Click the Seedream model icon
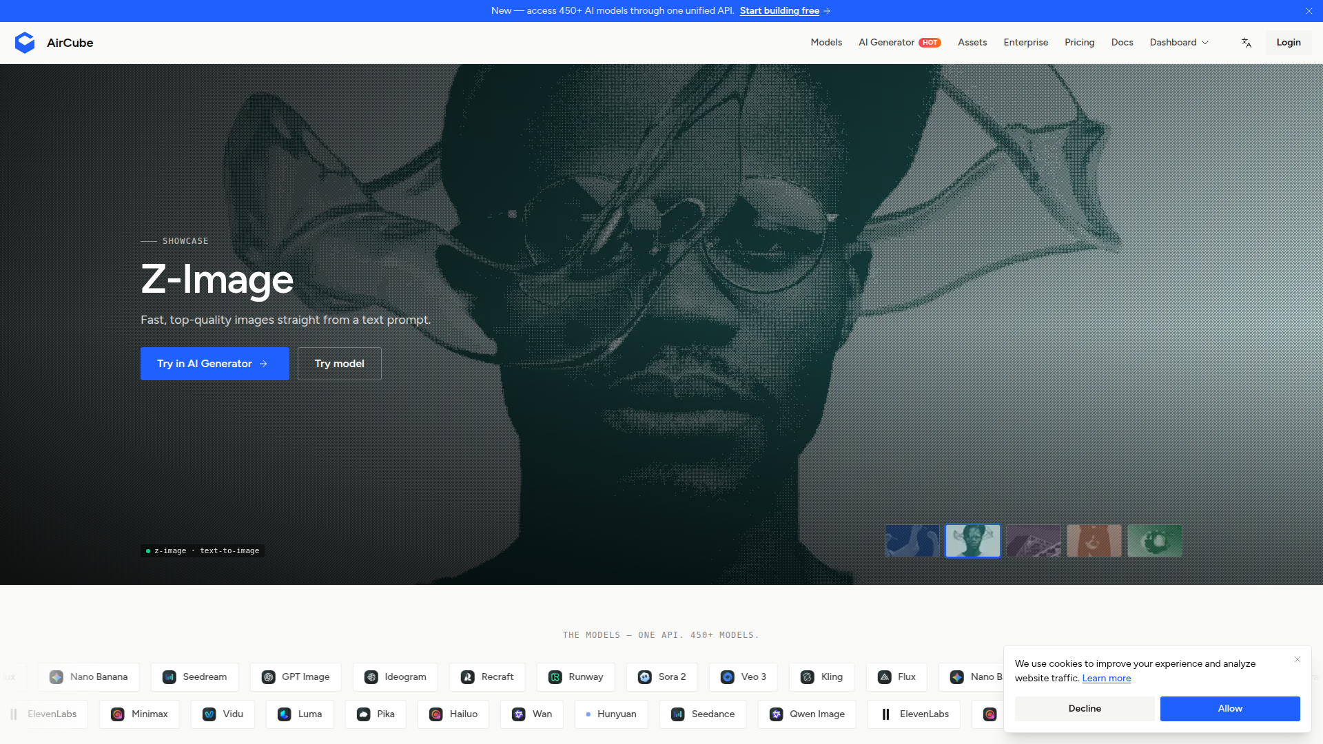 click(169, 677)
